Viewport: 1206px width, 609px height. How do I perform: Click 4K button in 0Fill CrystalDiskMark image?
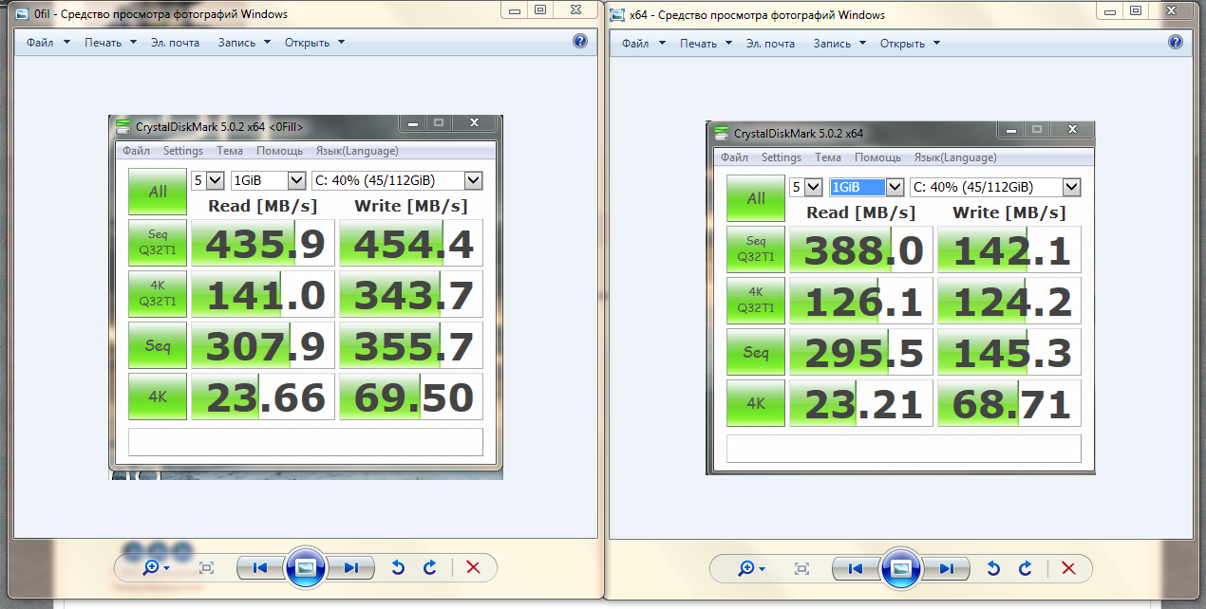pos(158,397)
